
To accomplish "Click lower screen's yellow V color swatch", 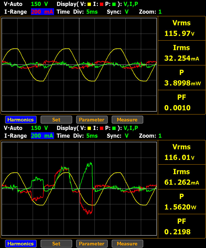I will 89,128.
